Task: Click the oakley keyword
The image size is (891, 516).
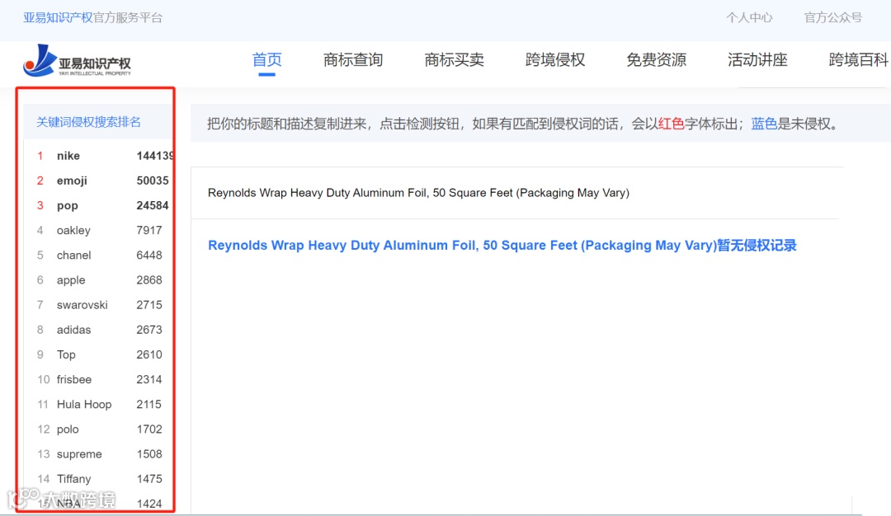Action: pos(73,231)
